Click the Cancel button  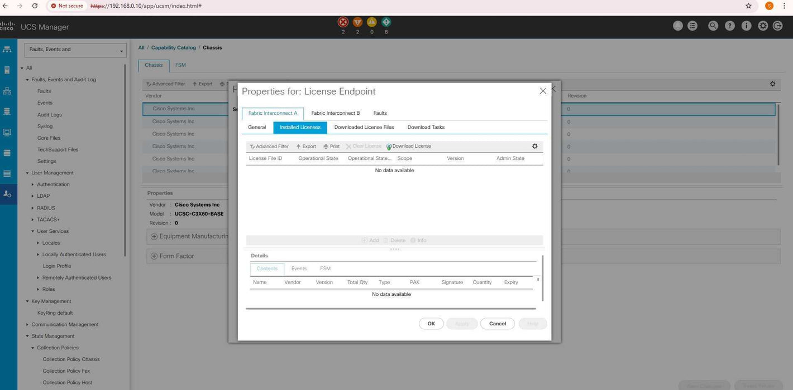point(498,324)
